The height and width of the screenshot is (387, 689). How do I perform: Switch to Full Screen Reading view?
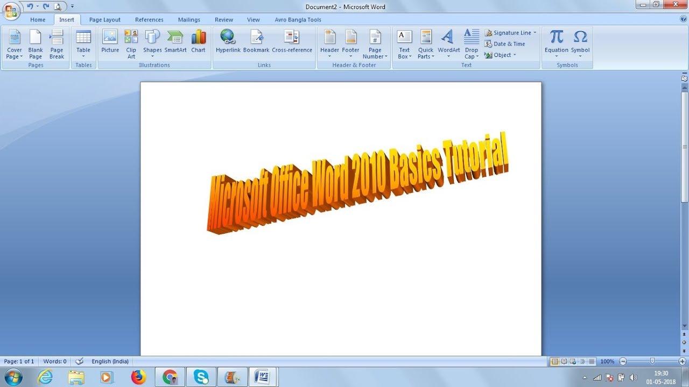(564, 362)
